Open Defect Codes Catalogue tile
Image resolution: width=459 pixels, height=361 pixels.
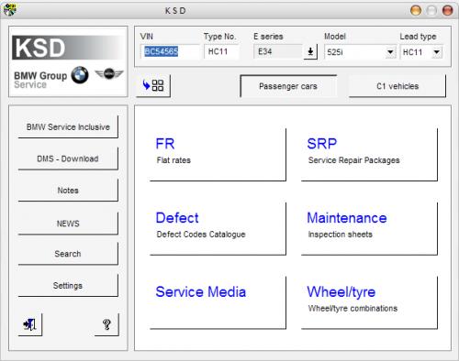point(218,229)
